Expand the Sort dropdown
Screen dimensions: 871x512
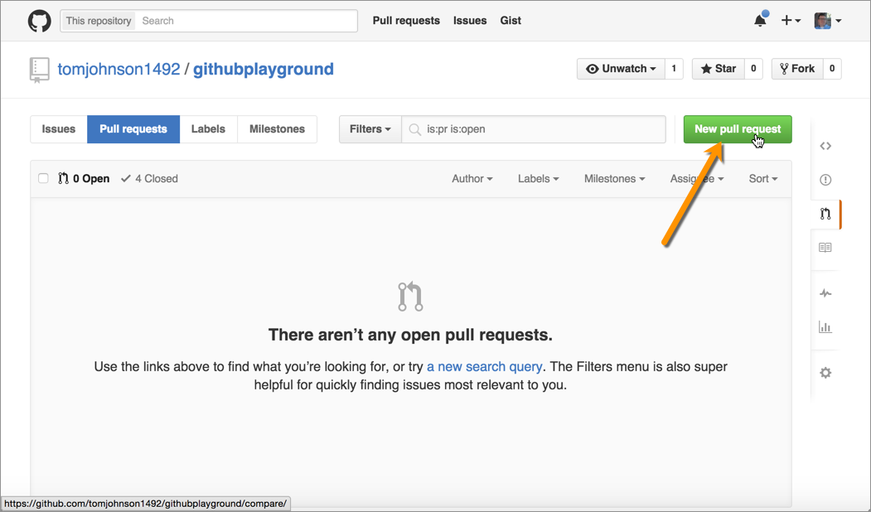[763, 179]
